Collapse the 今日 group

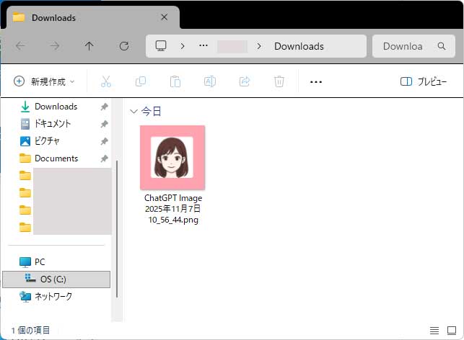point(133,112)
